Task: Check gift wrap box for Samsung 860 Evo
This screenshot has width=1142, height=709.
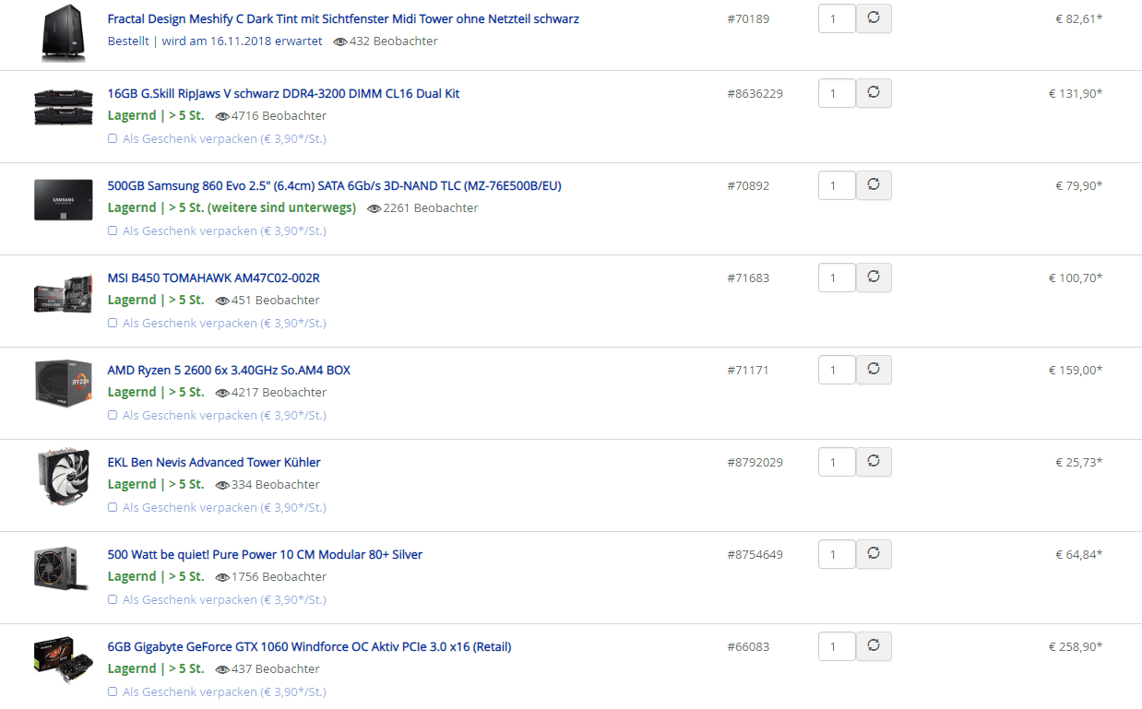Action: tap(113, 231)
